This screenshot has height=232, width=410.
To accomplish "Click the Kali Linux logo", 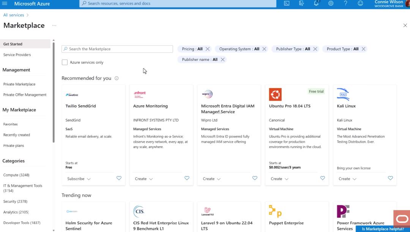I will (x=343, y=95).
